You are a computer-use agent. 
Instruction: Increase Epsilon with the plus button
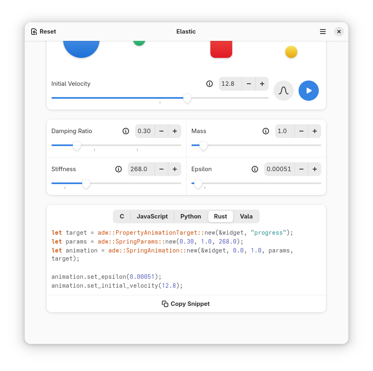(314, 169)
